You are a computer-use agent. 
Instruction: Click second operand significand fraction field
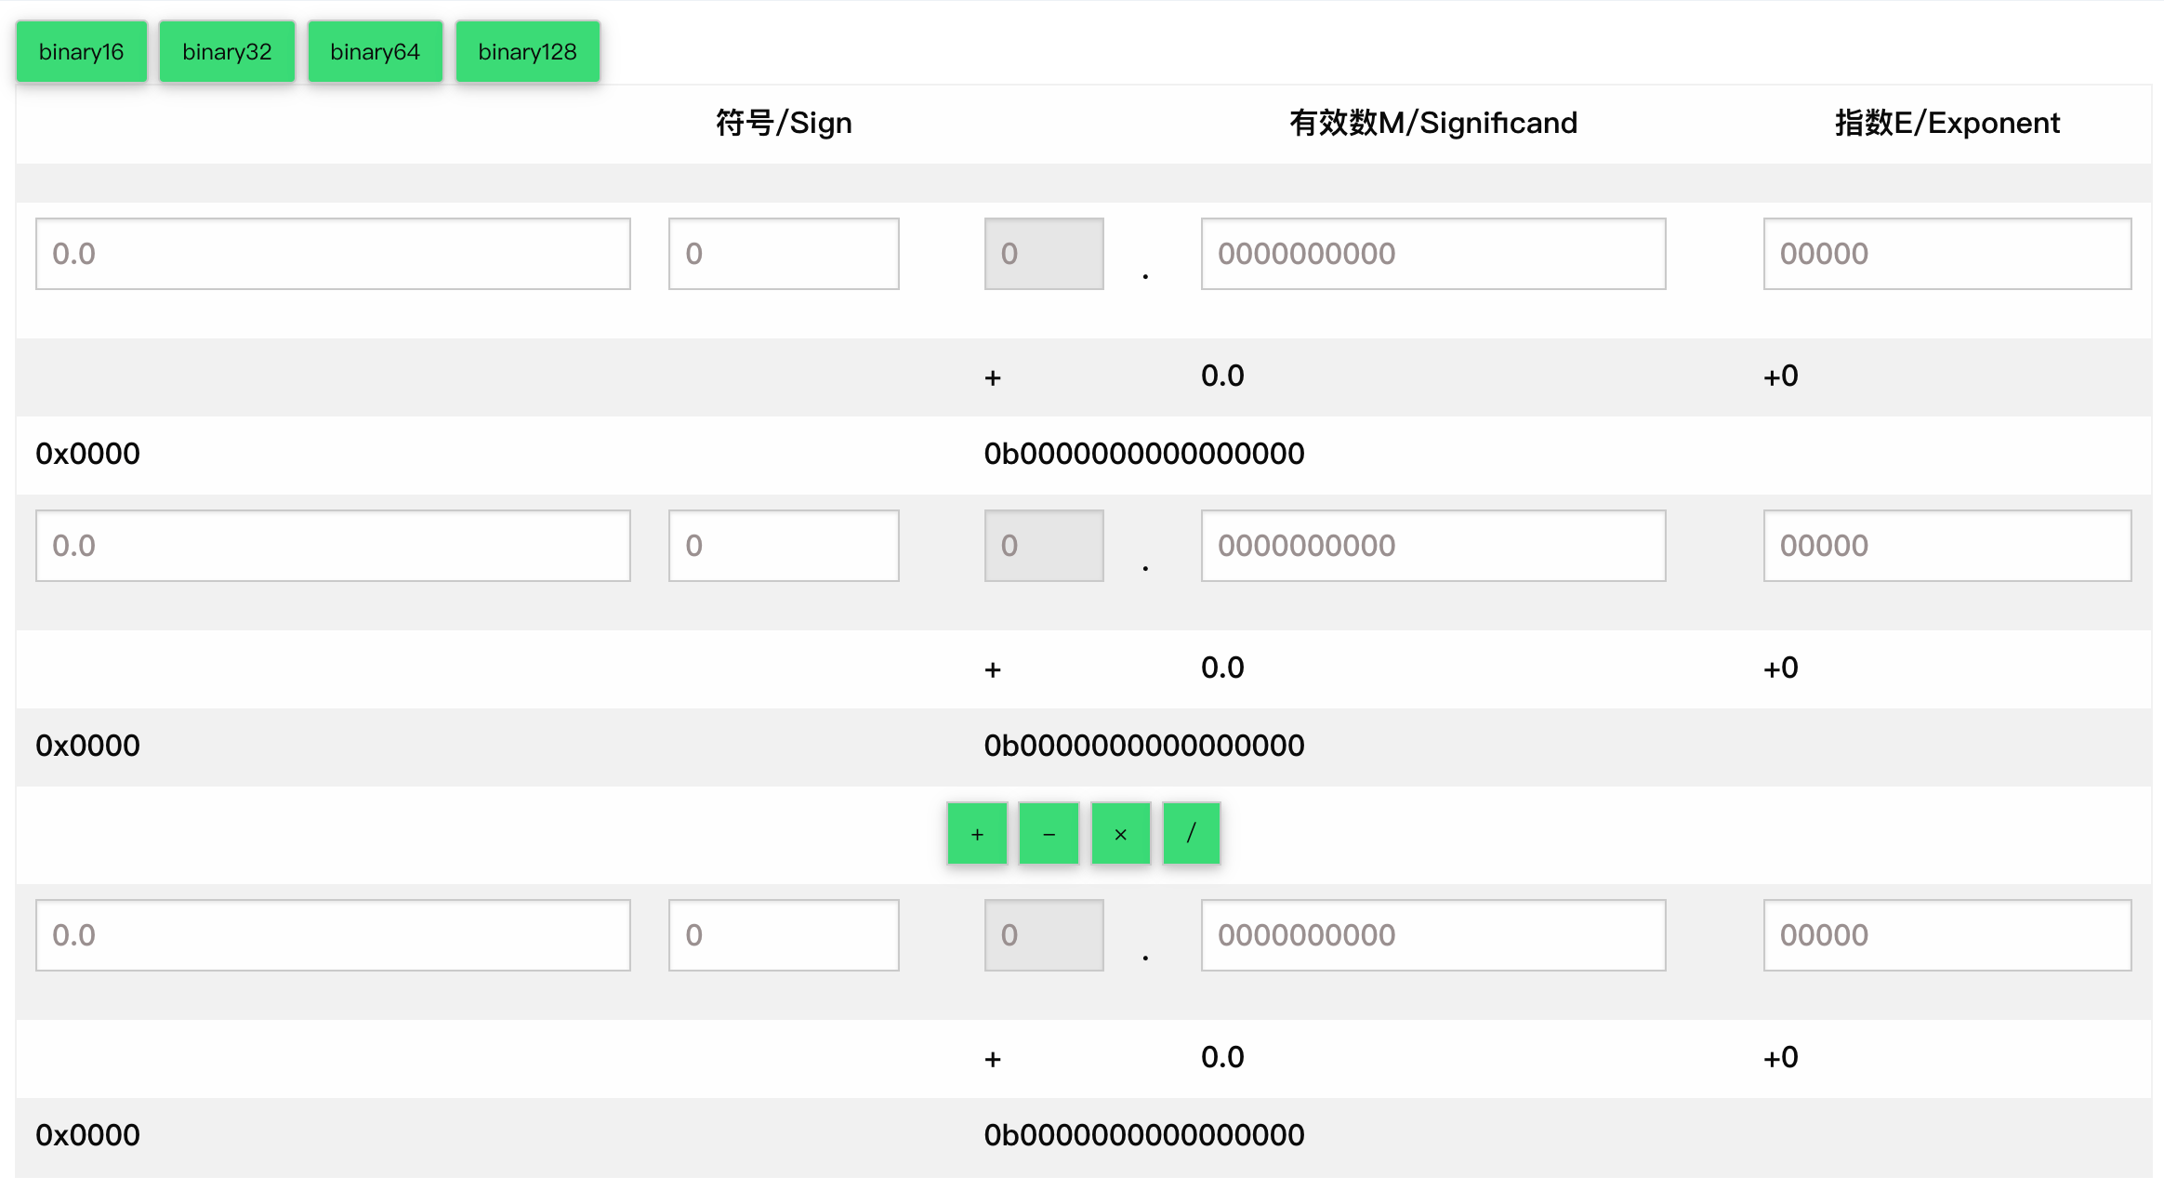point(1432,546)
